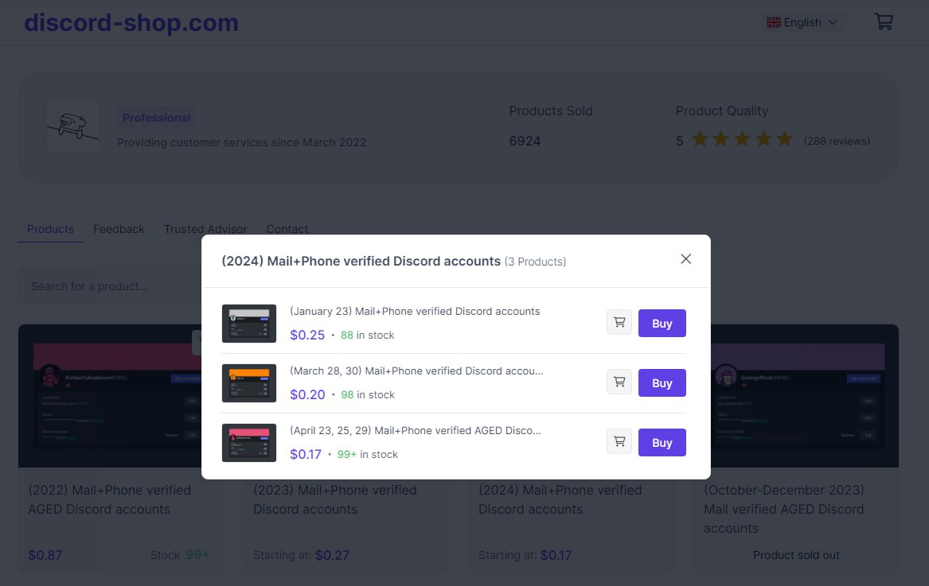Add April AGED accounts to cart icon
Screen dimensions: 929x586
(619, 441)
